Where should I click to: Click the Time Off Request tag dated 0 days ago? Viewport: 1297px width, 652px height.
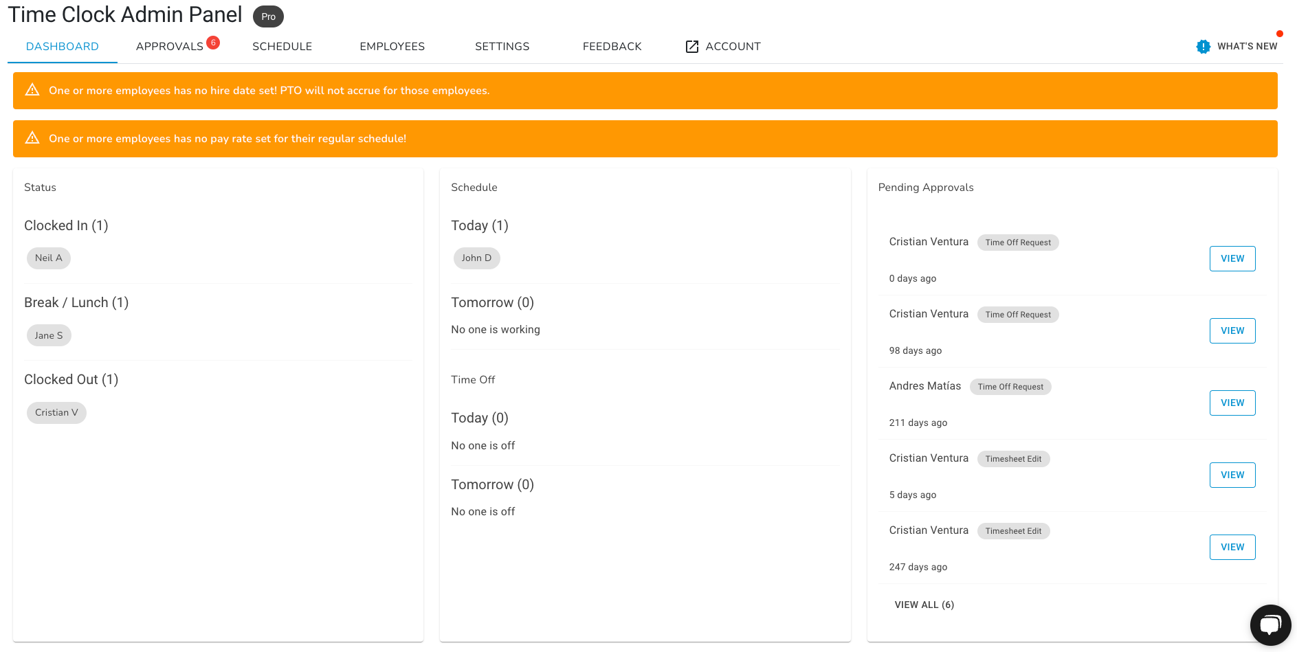pyautogui.click(x=1018, y=243)
